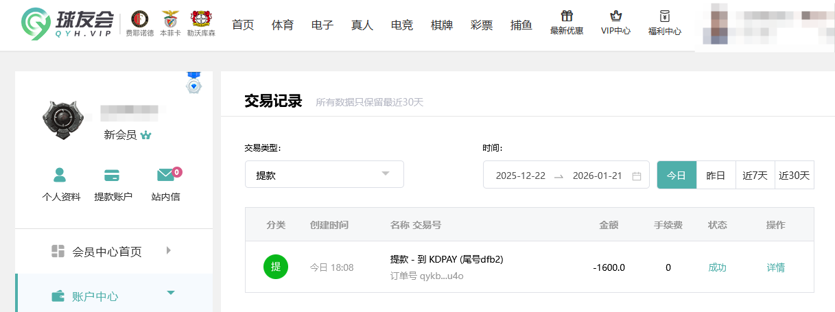The width and height of the screenshot is (835, 312).
Task: Open 最新优惠 gift icon
Action: pyautogui.click(x=566, y=16)
